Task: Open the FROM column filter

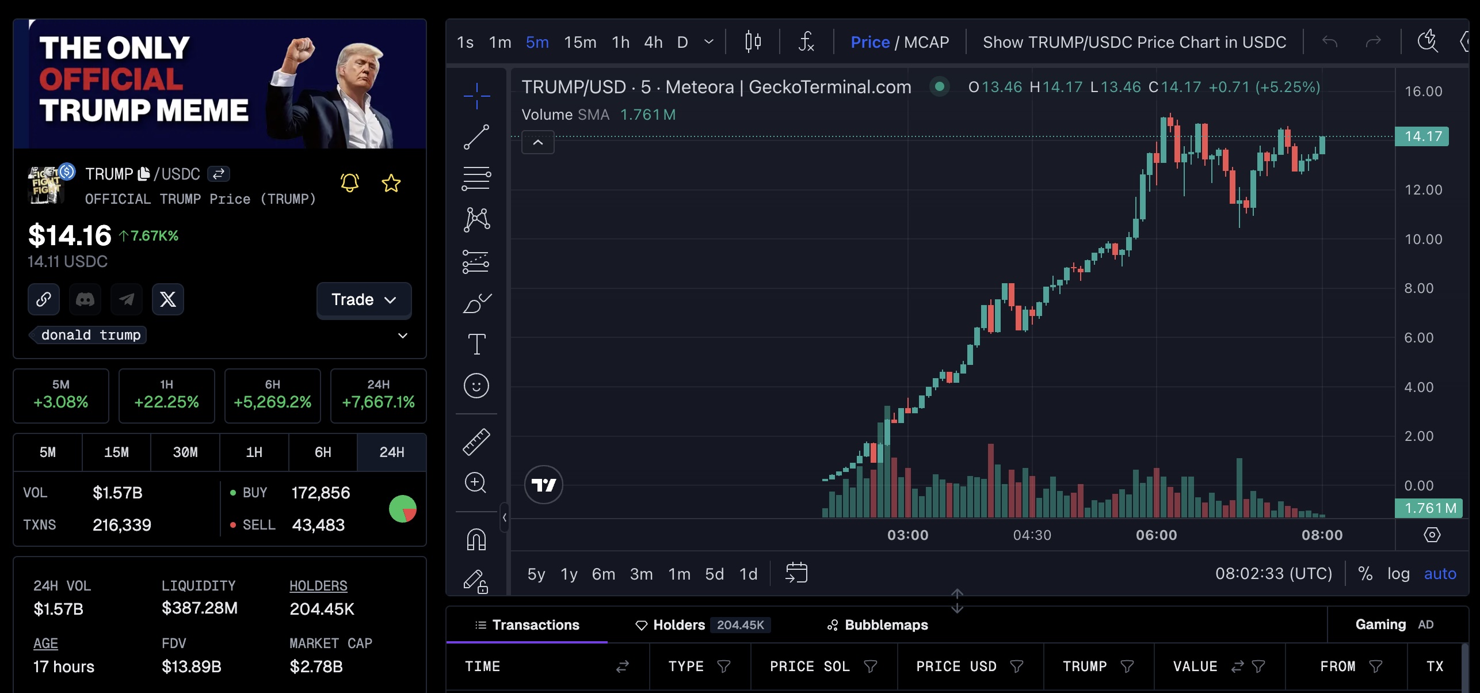Action: (1376, 667)
